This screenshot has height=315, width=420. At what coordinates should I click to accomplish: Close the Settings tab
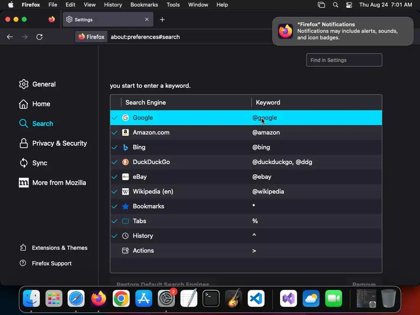(x=147, y=19)
